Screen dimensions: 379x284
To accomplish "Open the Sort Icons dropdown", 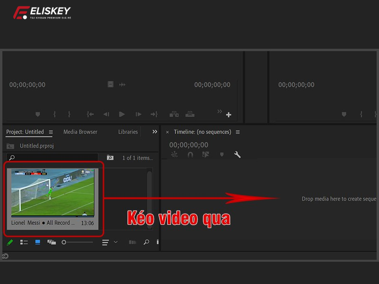I will [x=109, y=242].
